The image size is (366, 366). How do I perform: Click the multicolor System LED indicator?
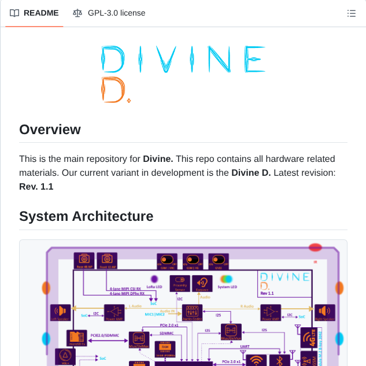pos(227,279)
